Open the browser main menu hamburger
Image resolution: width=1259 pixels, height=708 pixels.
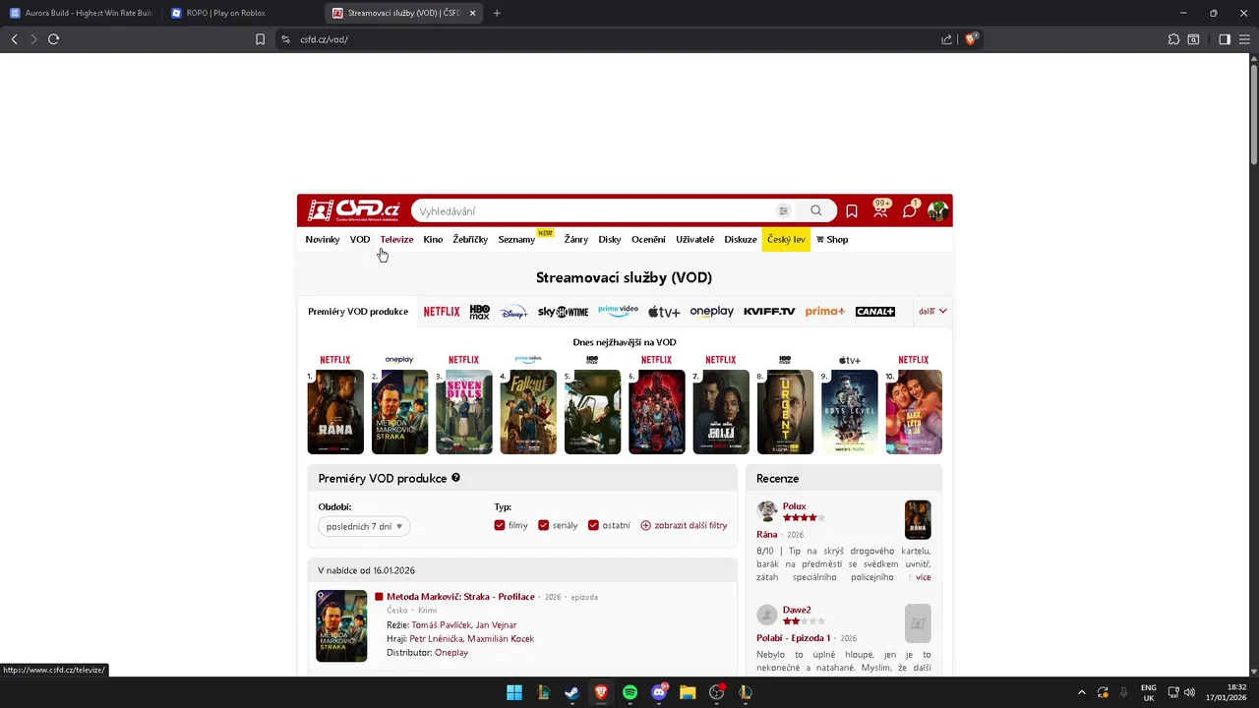[x=1244, y=39]
